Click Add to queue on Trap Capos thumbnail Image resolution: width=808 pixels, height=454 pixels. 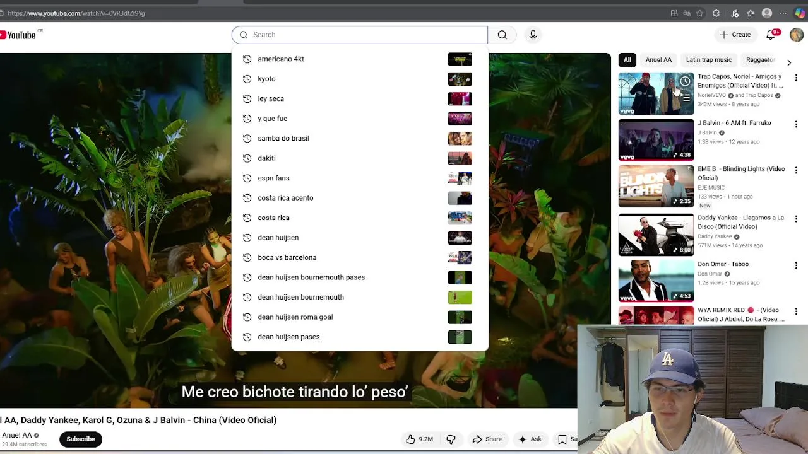pyautogui.click(x=686, y=98)
